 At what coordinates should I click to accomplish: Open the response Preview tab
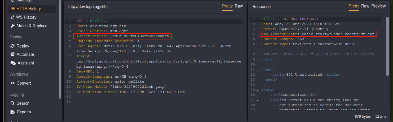click(379, 6)
